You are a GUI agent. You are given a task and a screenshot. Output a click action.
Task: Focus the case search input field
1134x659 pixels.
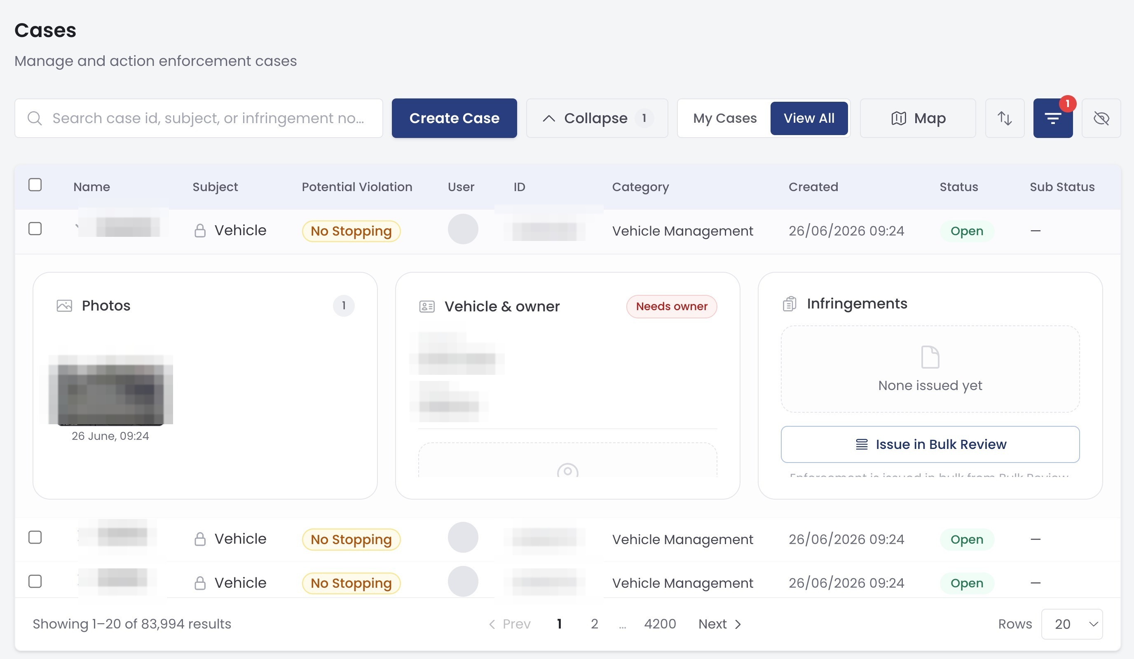[199, 118]
